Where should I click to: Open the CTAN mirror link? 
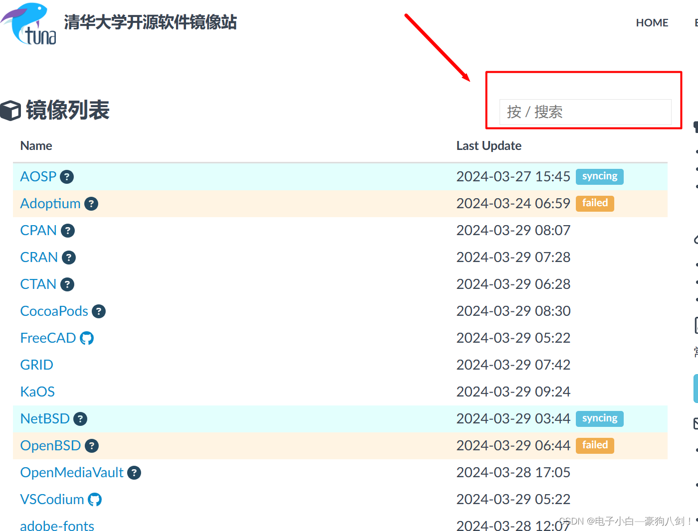point(38,284)
